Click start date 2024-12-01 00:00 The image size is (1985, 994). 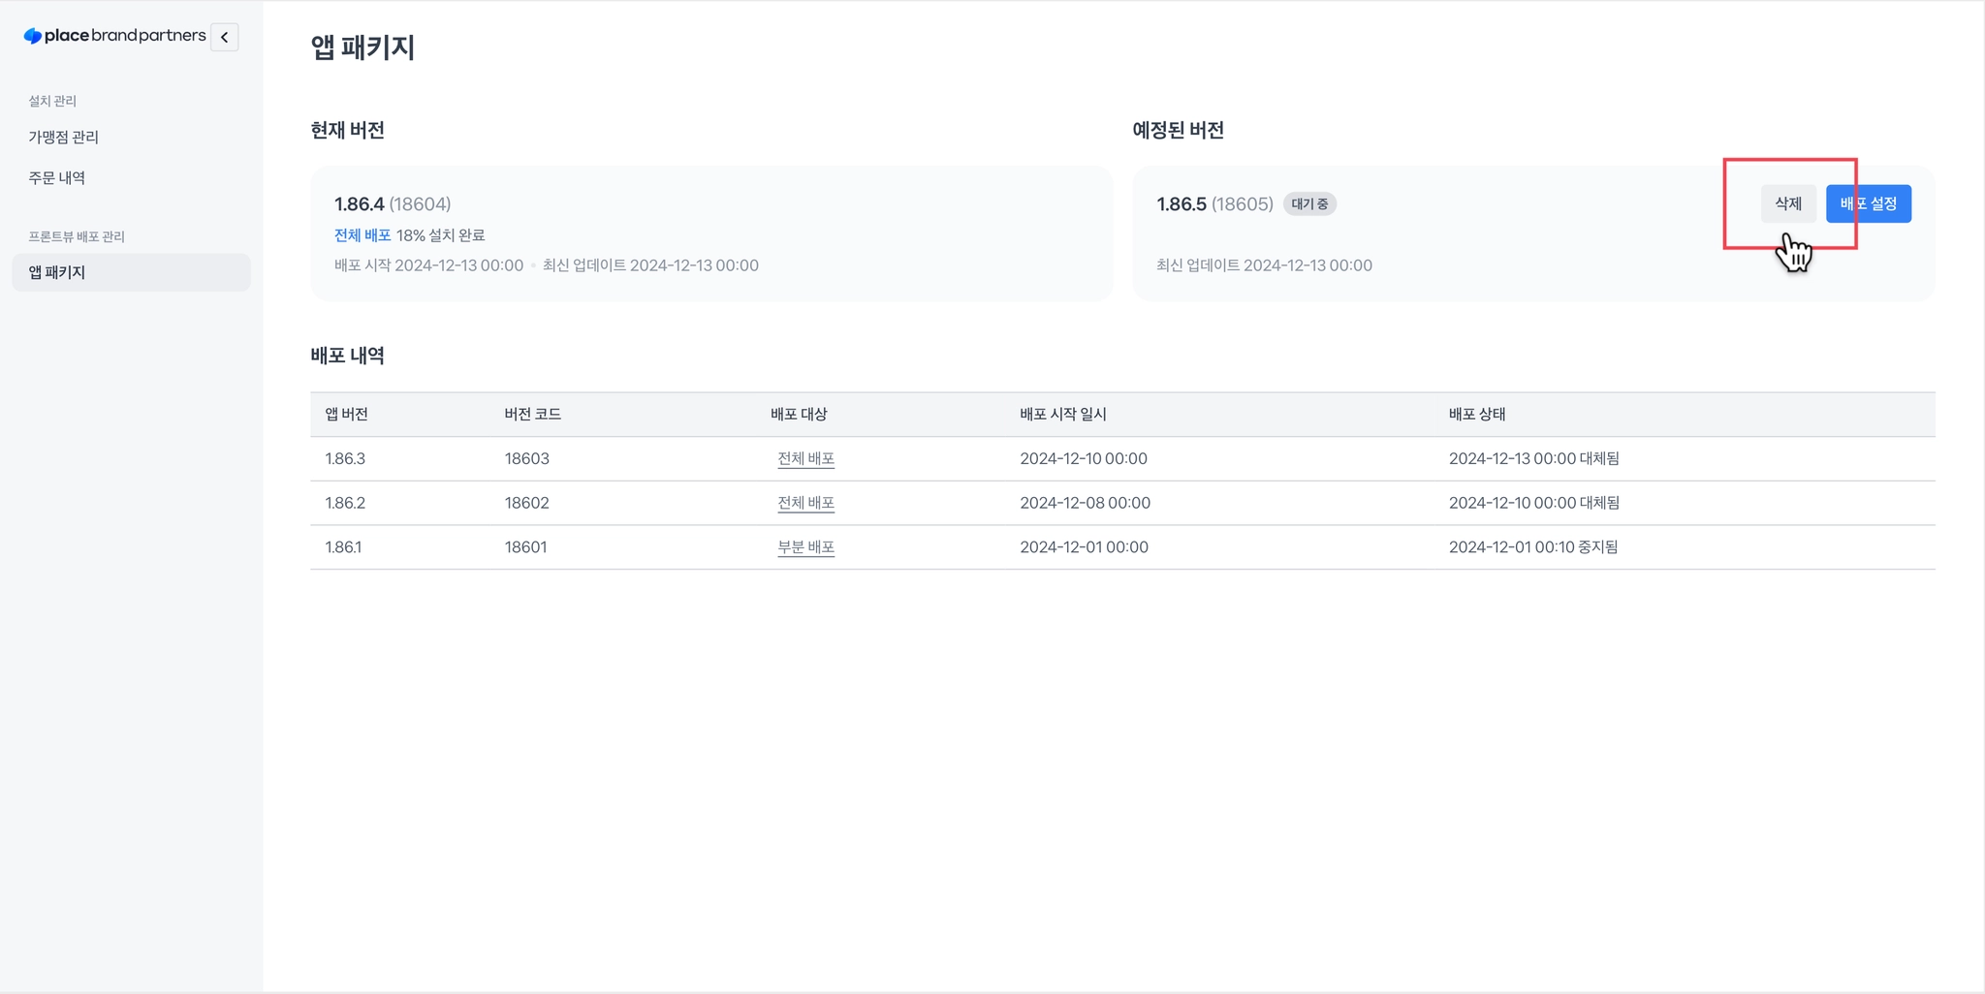pos(1085,547)
